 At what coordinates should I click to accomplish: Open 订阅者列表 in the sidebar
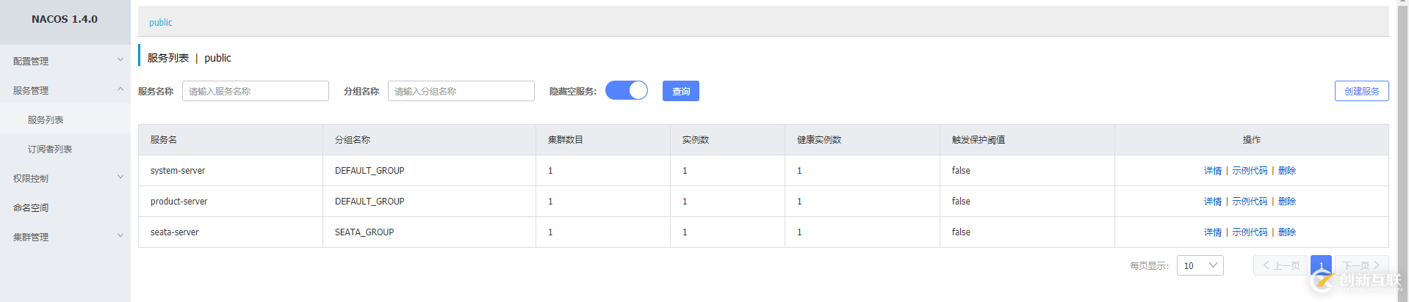(50, 149)
